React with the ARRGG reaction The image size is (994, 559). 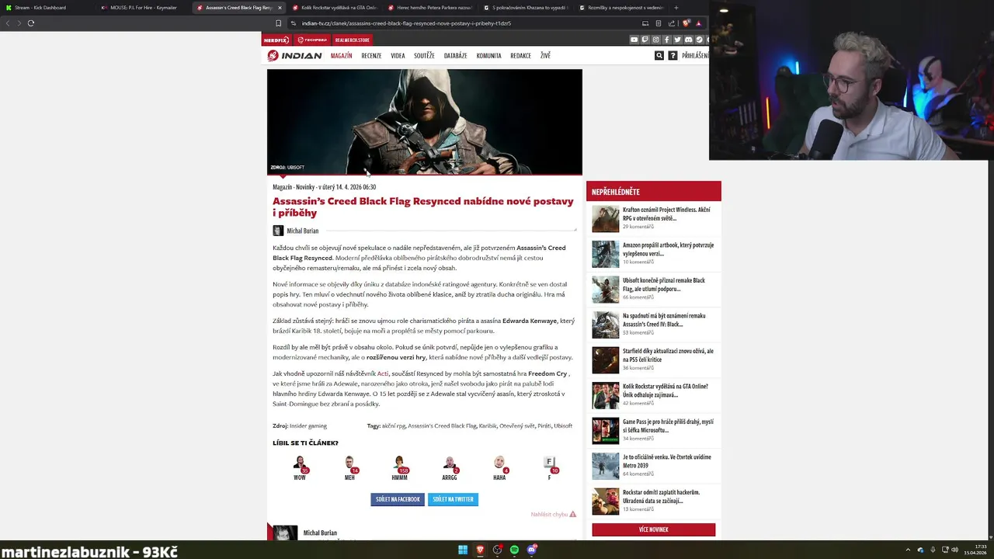450,468
